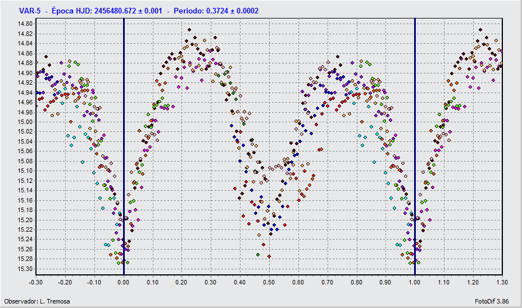This screenshot has height=308, width=522.
Task: Click the vertical phase line at 1.00
Action: (x=415, y=146)
